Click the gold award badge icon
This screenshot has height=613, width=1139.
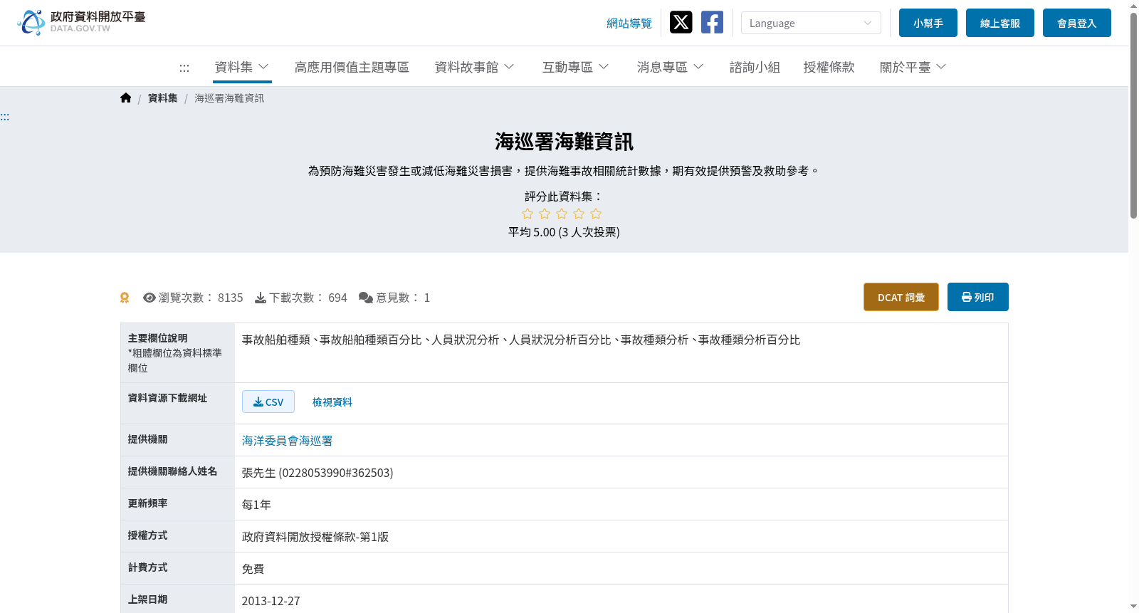pos(125,298)
